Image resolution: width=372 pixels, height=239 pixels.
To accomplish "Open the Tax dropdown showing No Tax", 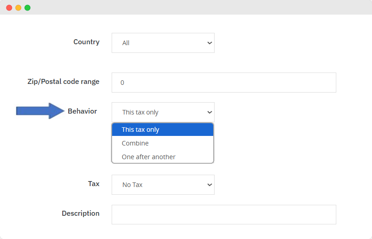I will tap(162, 185).
